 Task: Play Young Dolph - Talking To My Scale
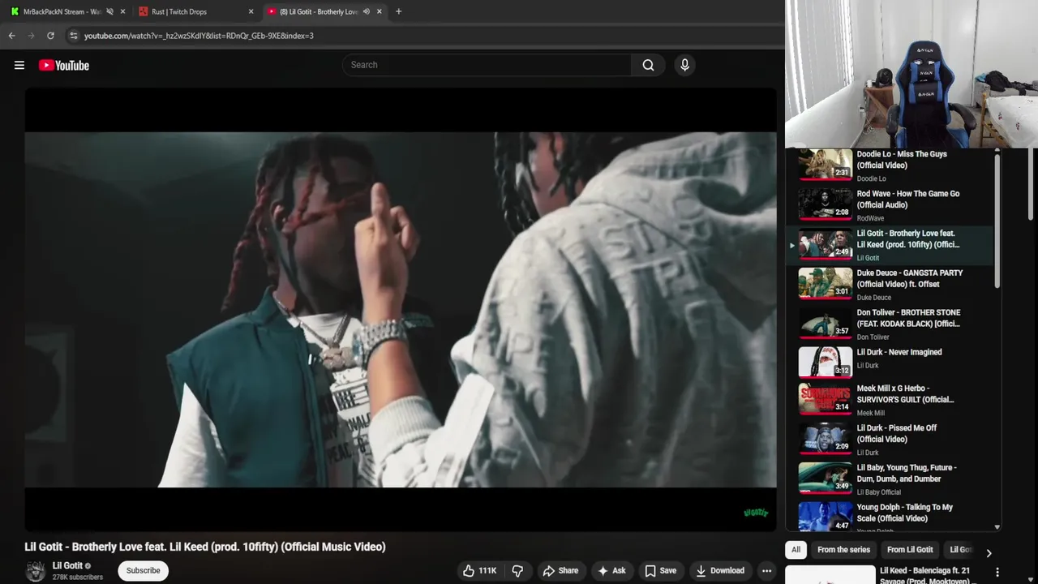click(x=890, y=517)
